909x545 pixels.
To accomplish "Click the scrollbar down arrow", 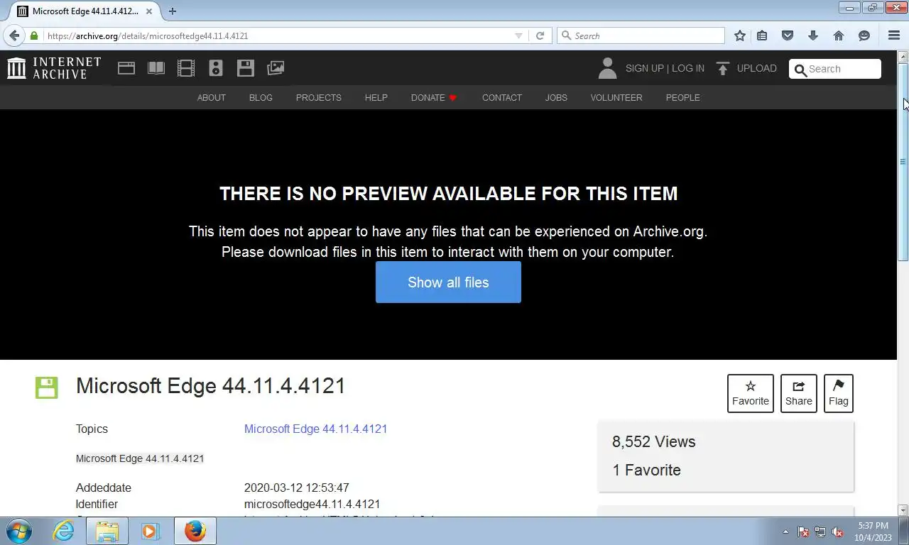I will click(903, 510).
